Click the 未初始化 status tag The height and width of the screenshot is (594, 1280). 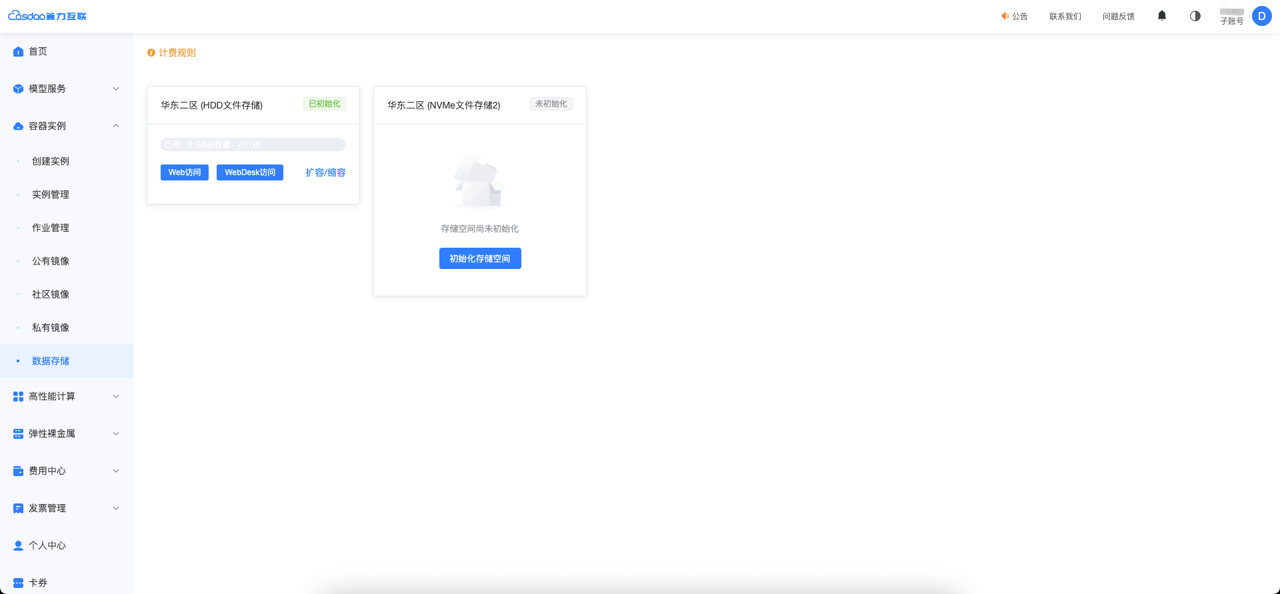coord(551,104)
